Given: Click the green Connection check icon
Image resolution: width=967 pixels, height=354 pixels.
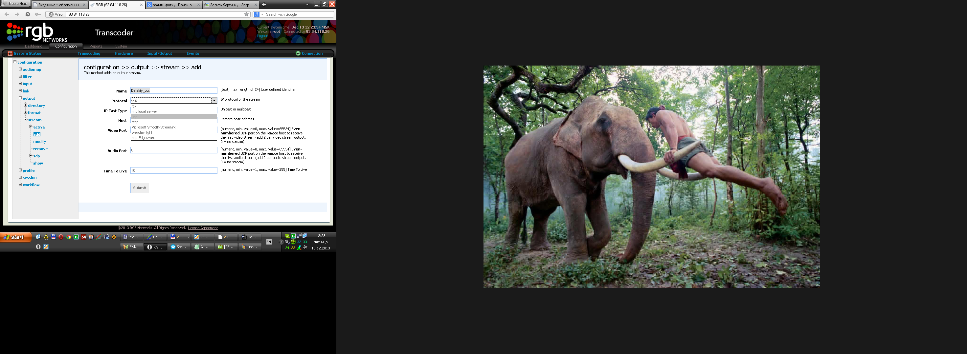Looking at the screenshot, I should coord(298,53).
